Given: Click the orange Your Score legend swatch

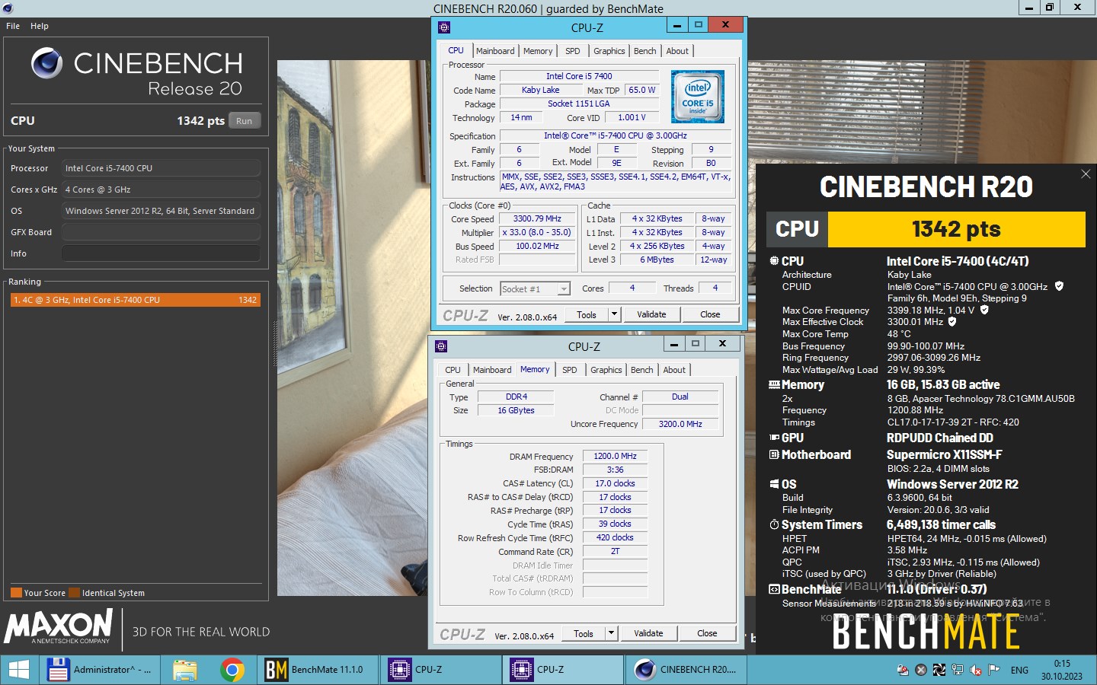Looking at the screenshot, I should click(x=16, y=593).
